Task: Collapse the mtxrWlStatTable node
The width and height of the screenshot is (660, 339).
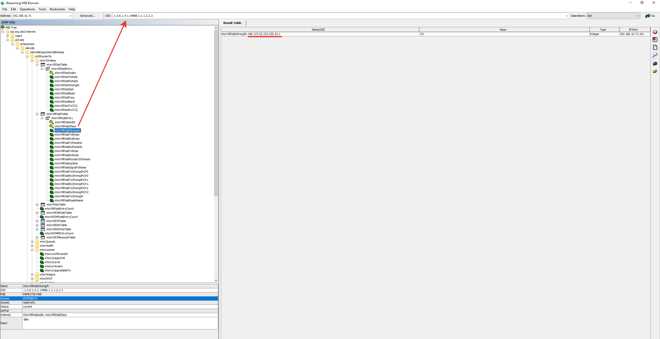Action: tap(37, 65)
